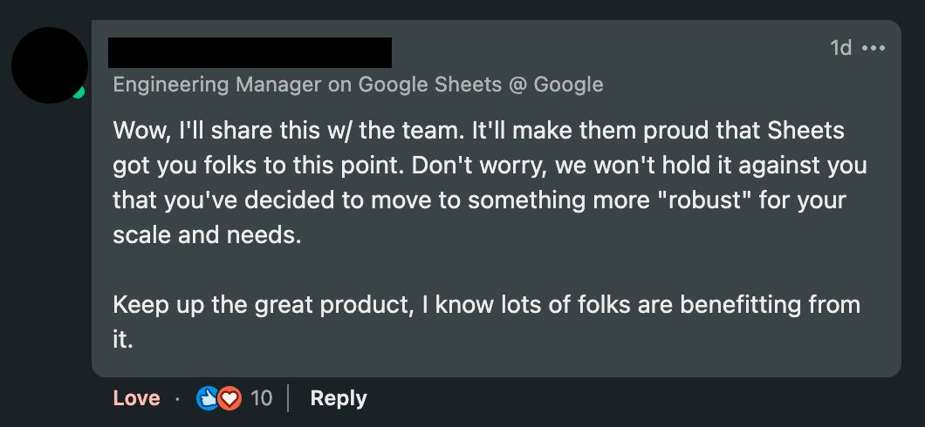Click the line starting "Wow, I'll share this"
This screenshot has width=925, height=427.
tap(478, 131)
